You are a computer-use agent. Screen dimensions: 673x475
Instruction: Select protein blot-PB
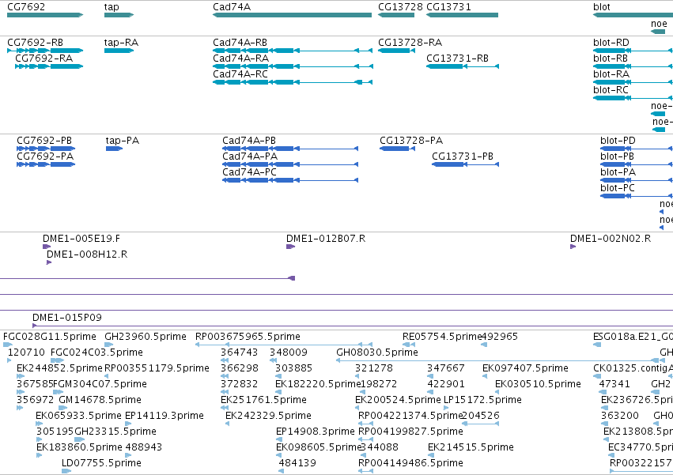[637, 164]
